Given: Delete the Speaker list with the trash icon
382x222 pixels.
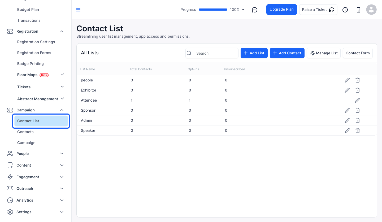Looking at the screenshot, I should coord(358,130).
